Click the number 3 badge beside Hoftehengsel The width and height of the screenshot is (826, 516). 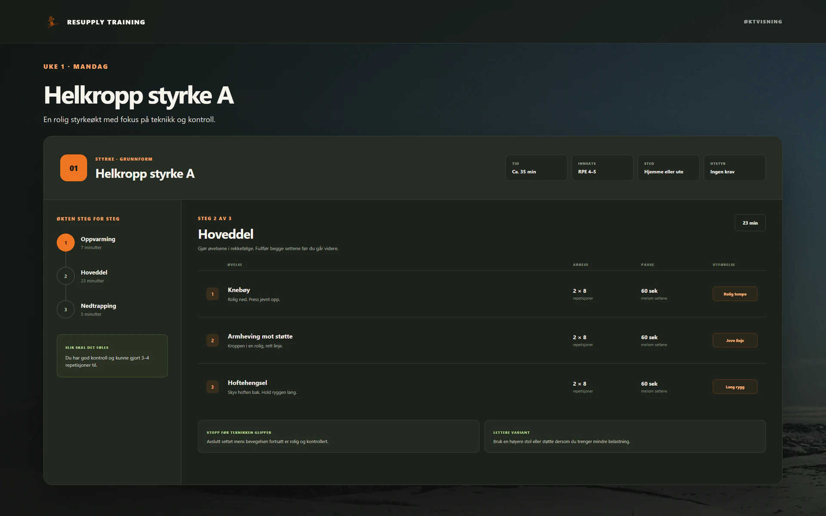pyautogui.click(x=213, y=387)
